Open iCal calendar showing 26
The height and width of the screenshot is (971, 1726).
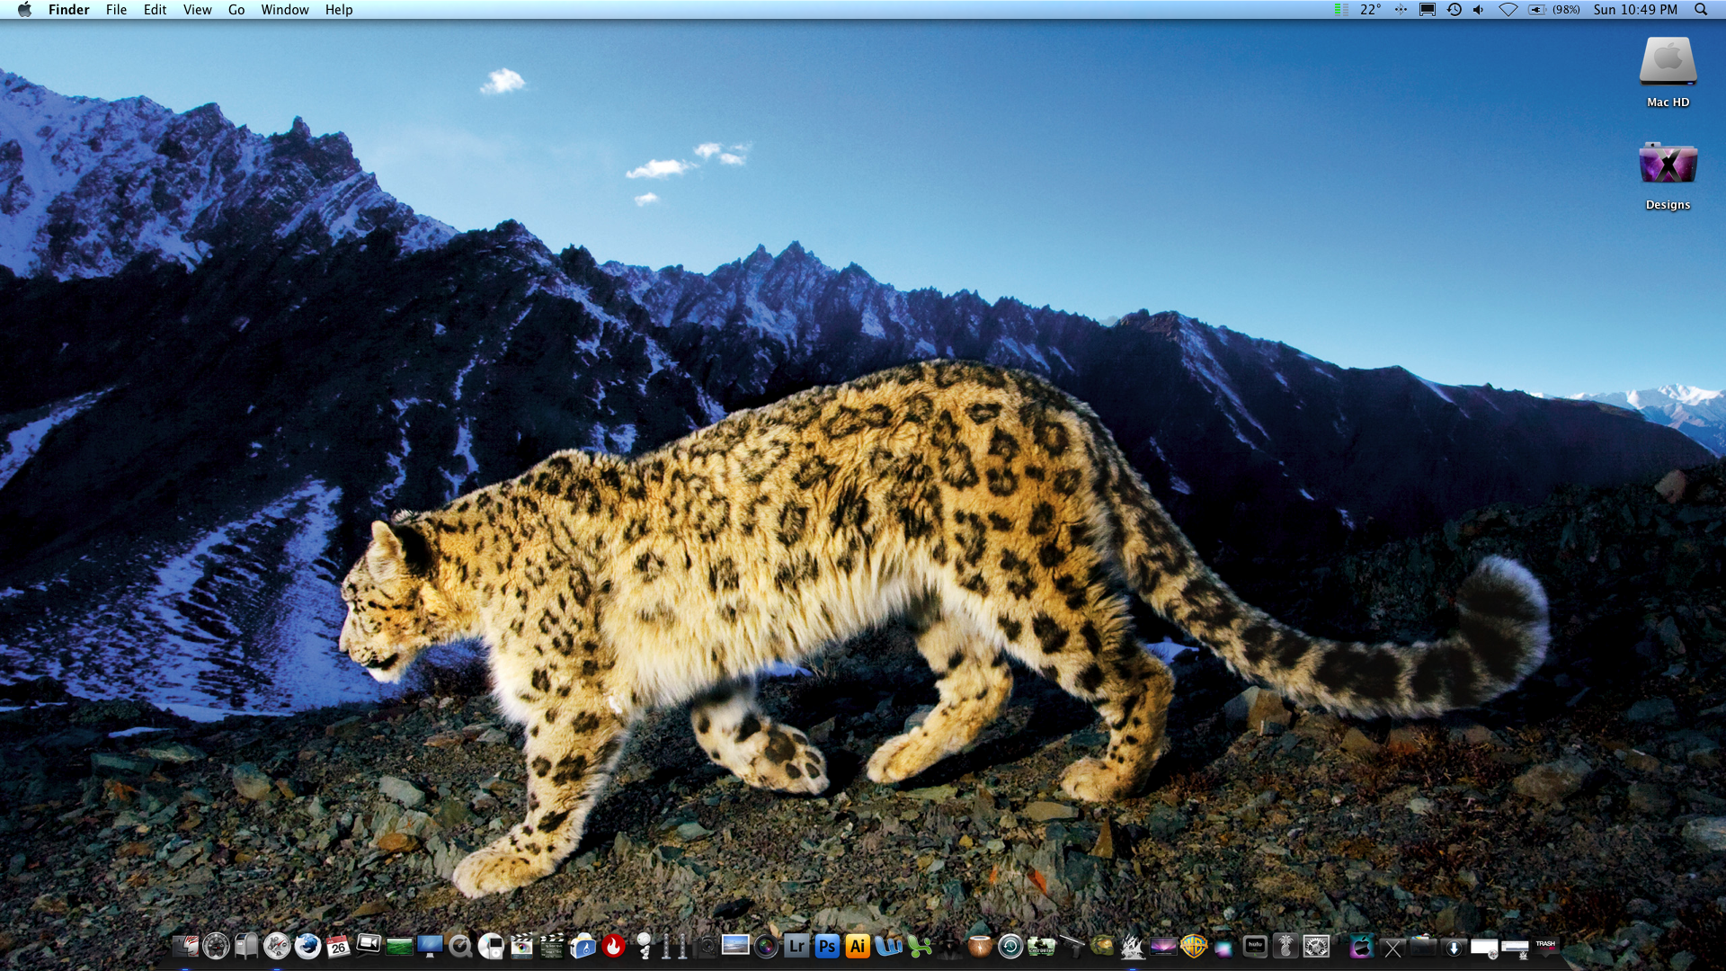coord(338,946)
